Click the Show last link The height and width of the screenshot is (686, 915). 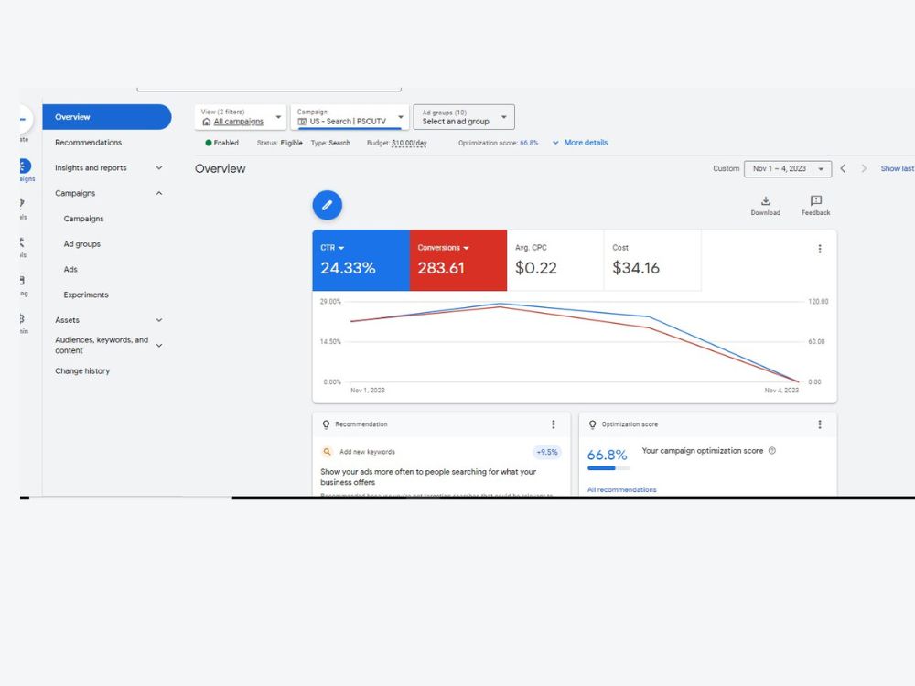(897, 168)
